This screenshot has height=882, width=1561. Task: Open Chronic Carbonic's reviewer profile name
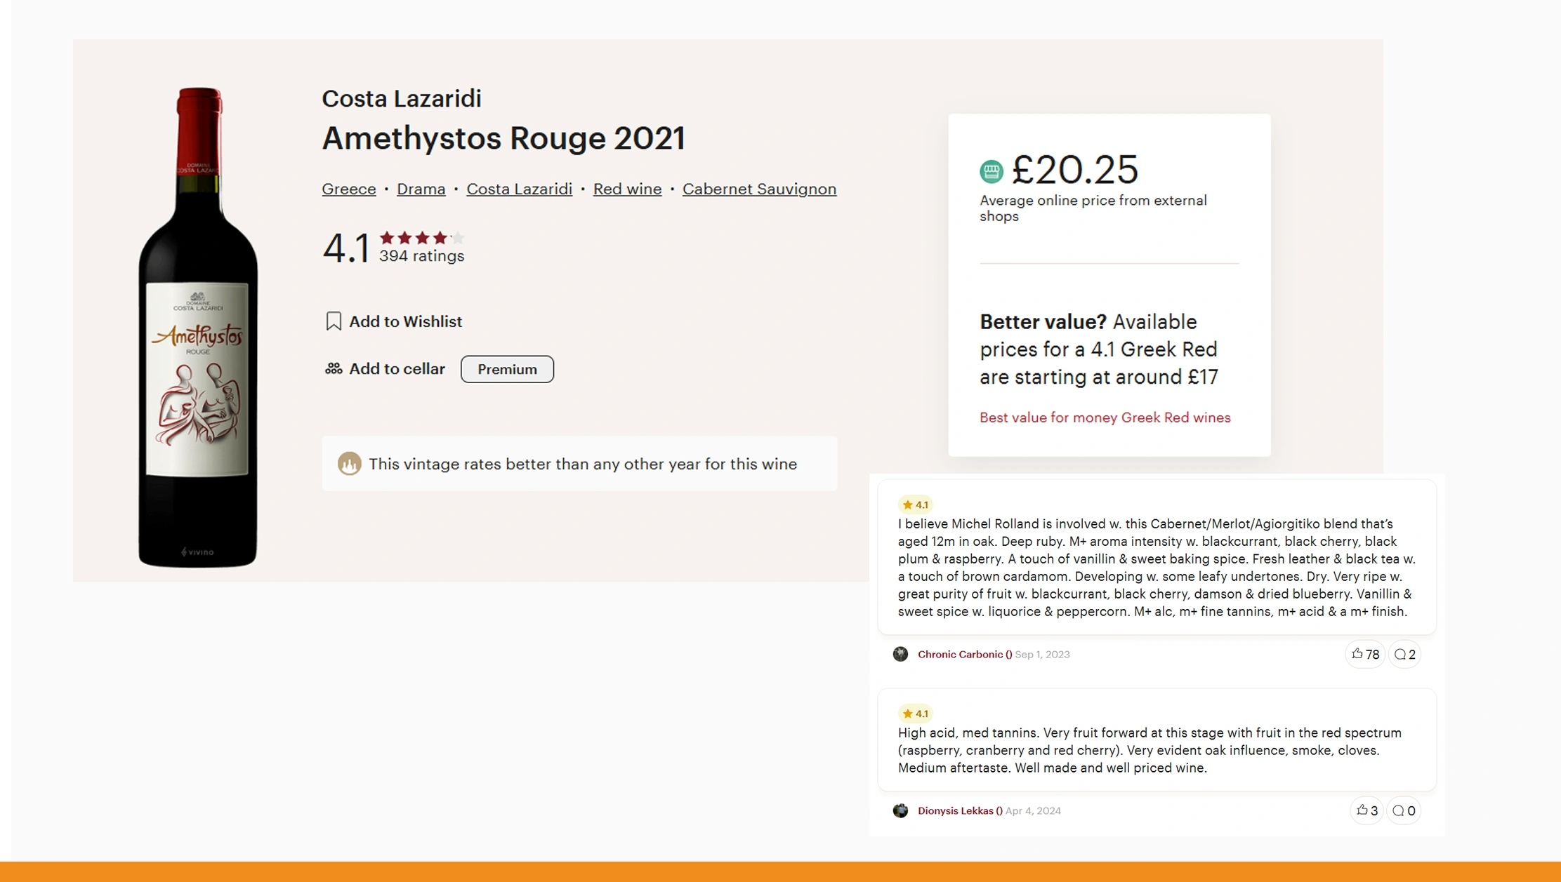coord(964,654)
